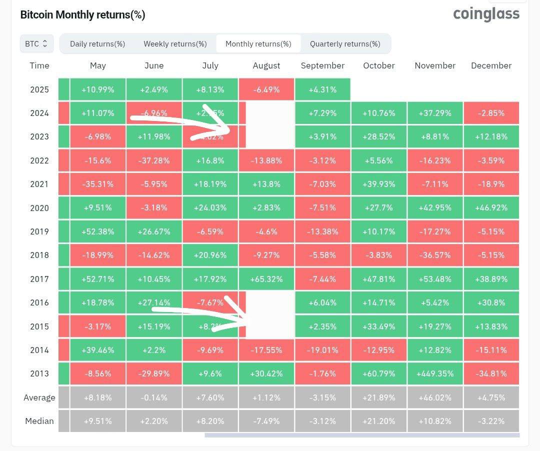Click the May column header

(x=98, y=65)
